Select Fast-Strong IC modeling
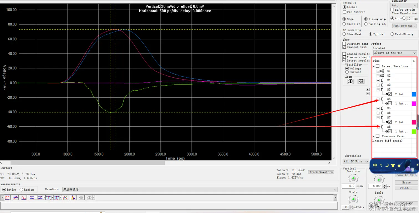This screenshot has width=419, height=213. (x=392, y=34)
